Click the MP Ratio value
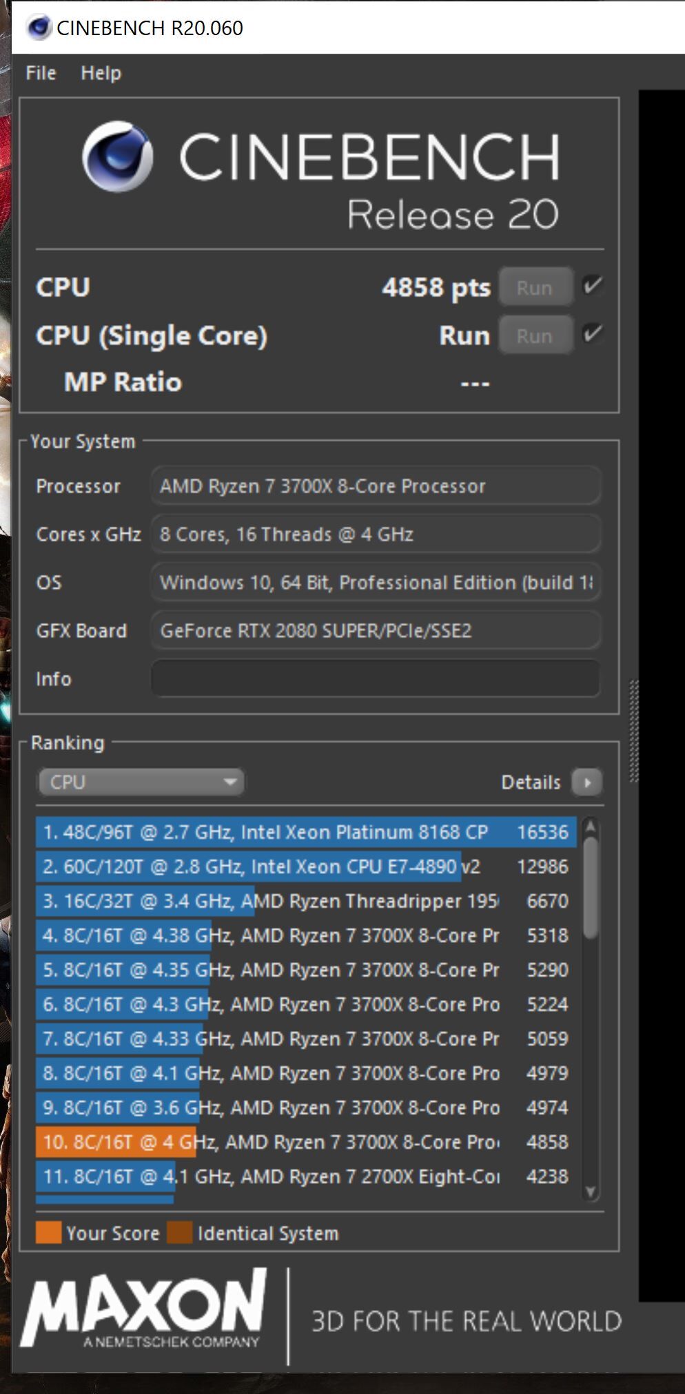This screenshot has height=1394, width=685. tap(476, 383)
